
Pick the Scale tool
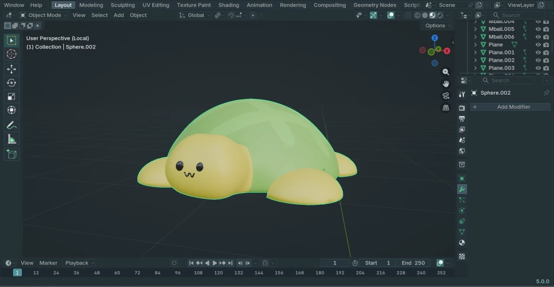pyautogui.click(x=11, y=96)
